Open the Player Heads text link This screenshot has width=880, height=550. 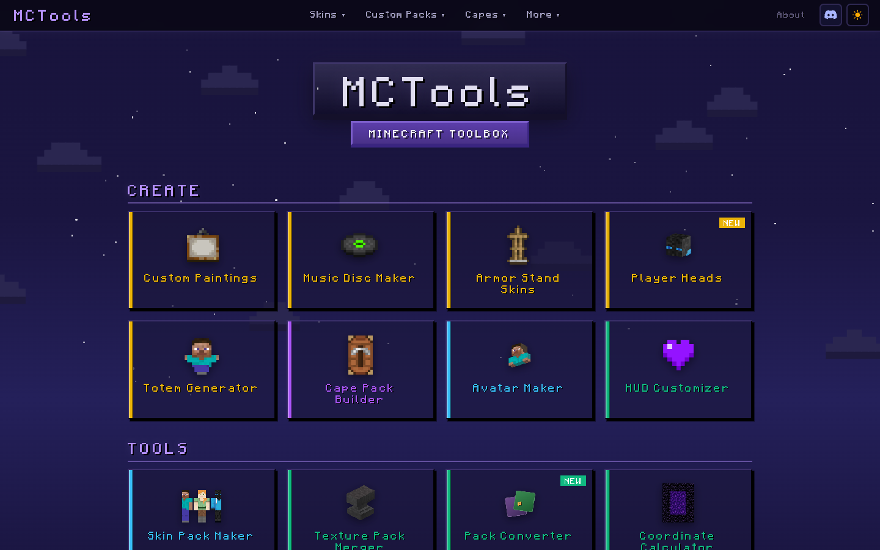tap(676, 278)
